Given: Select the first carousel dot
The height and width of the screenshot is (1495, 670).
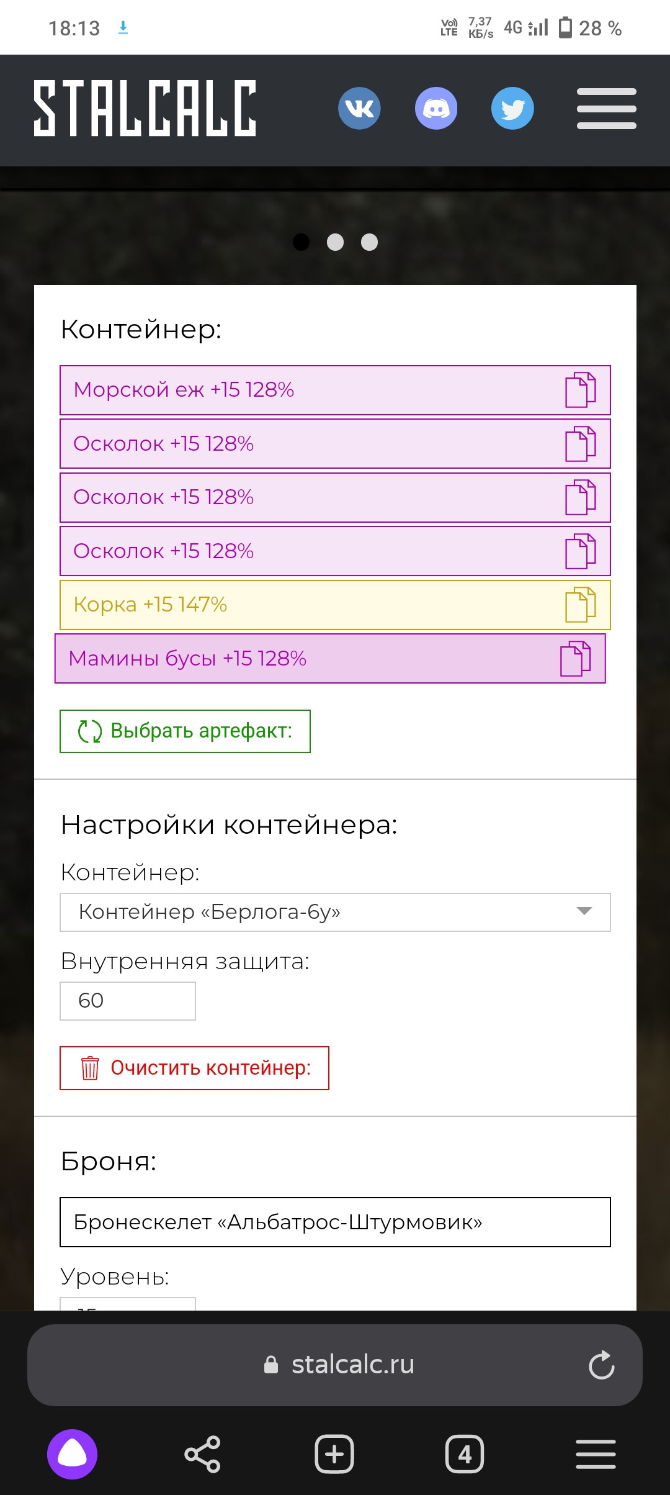Looking at the screenshot, I should [301, 242].
